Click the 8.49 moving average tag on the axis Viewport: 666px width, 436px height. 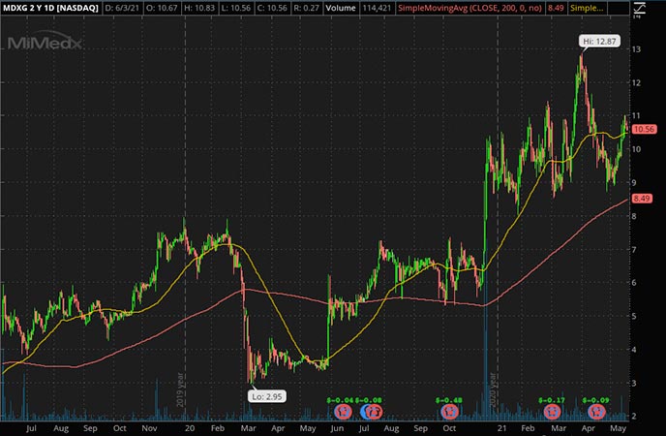(642, 199)
